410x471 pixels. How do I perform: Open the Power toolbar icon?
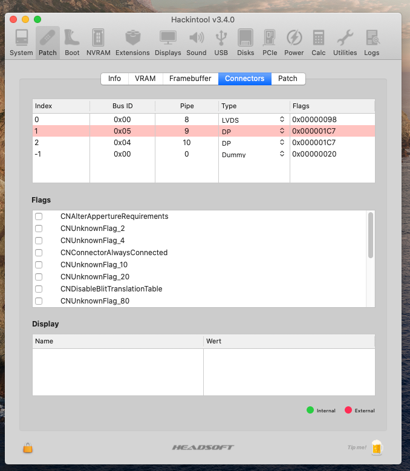[294, 43]
